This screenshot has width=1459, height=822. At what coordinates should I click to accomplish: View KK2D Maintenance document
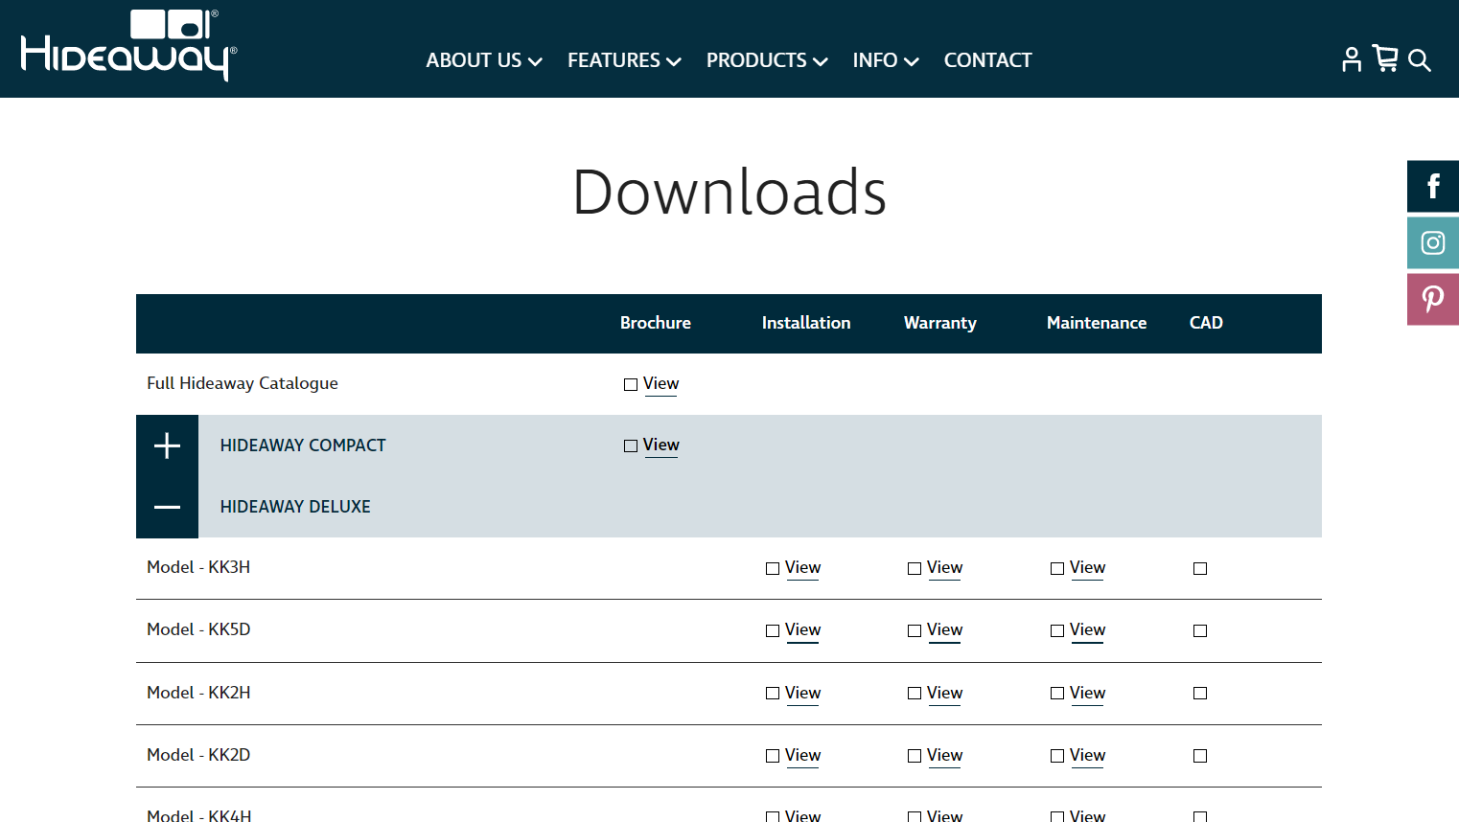tap(1078, 756)
